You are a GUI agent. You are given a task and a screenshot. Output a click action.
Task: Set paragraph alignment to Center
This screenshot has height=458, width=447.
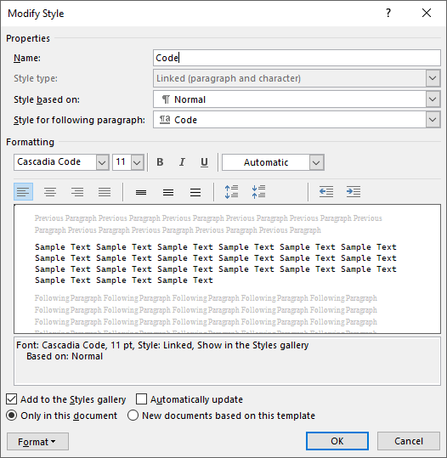coord(50,192)
